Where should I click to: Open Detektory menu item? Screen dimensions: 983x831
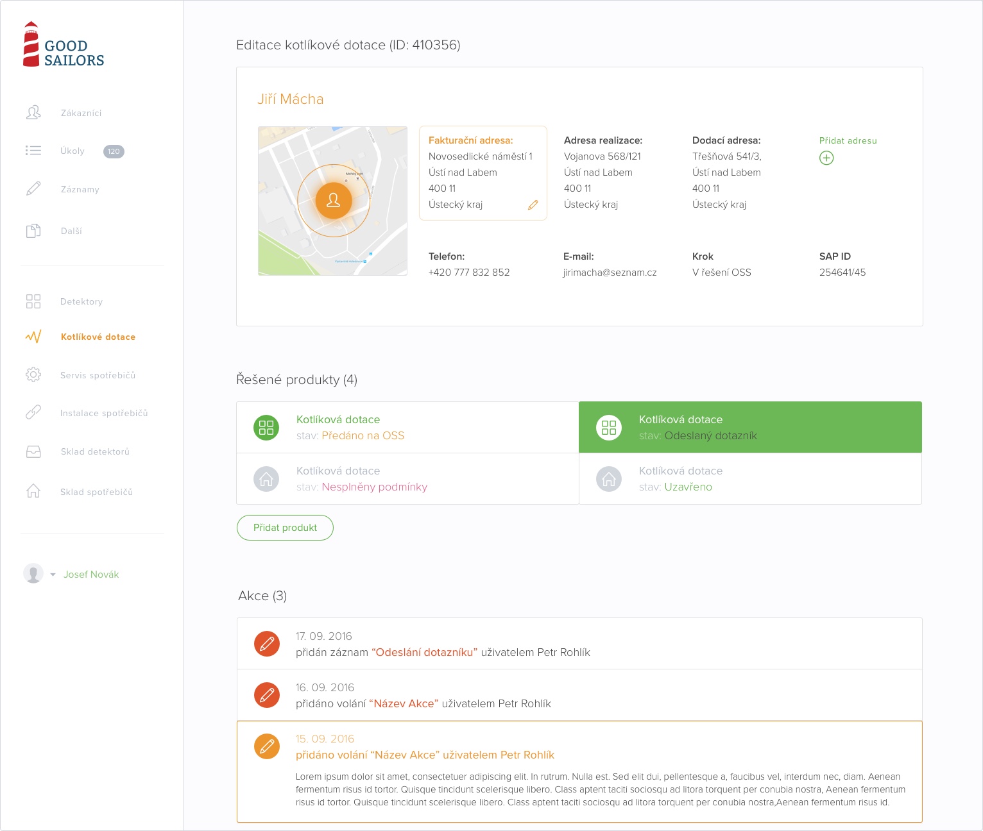click(x=81, y=301)
